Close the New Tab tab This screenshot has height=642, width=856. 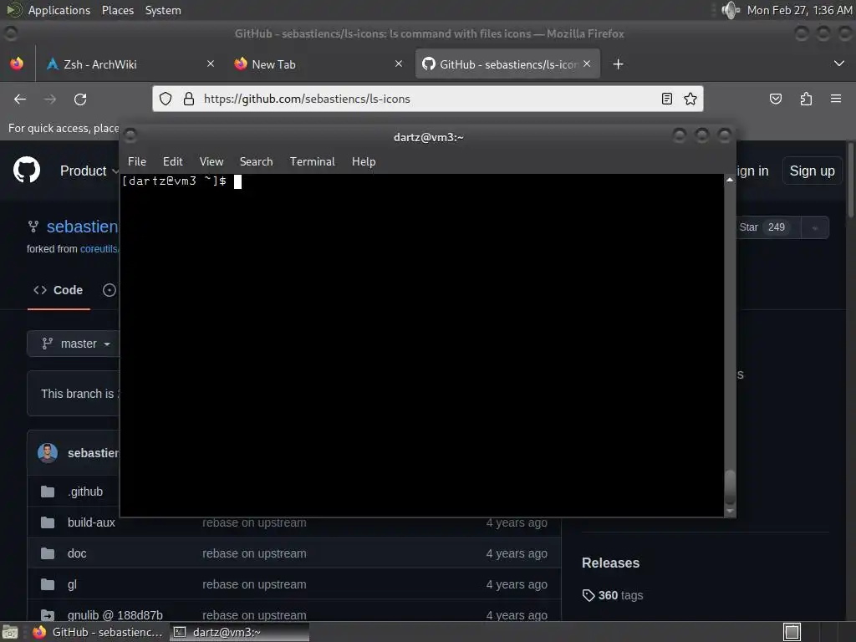coord(399,64)
